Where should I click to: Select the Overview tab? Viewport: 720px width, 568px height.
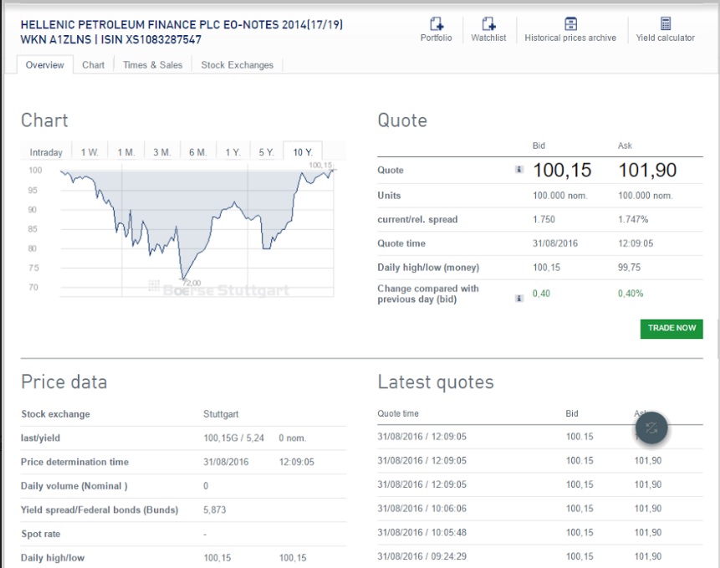tap(44, 65)
